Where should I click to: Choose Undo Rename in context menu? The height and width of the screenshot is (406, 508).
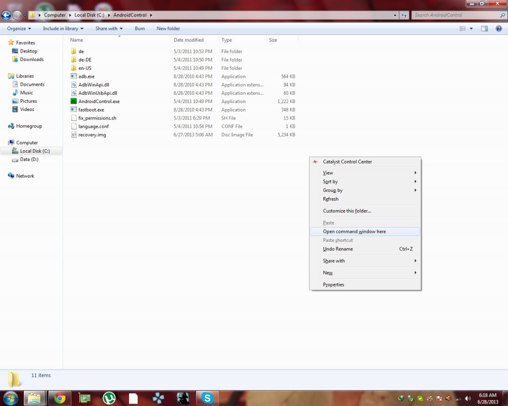tap(365, 249)
